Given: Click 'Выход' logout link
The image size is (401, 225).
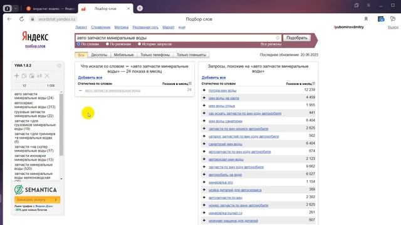Looking at the screenshot, I should tap(393, 27).
